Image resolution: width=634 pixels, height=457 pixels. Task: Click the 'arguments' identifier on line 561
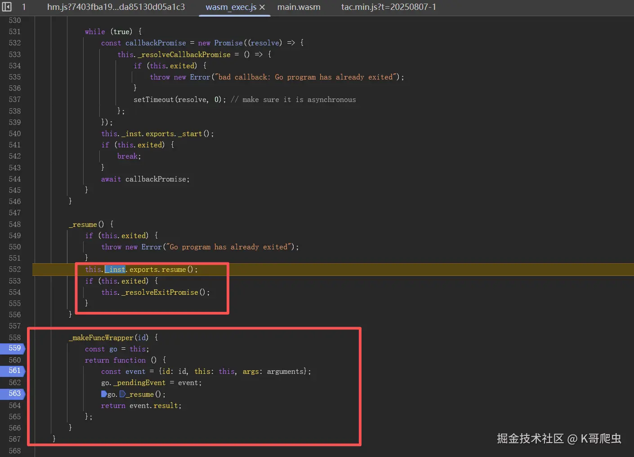tap(285, 371)
